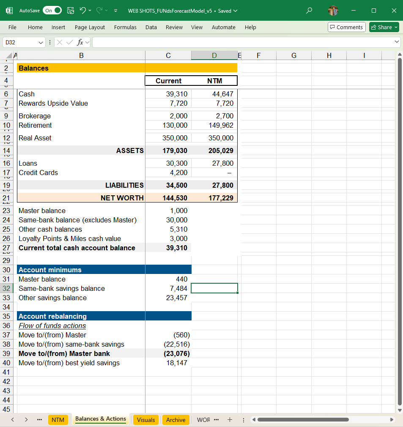
Task: Open the partially shown WOR sheet tab
Action: 203,420
